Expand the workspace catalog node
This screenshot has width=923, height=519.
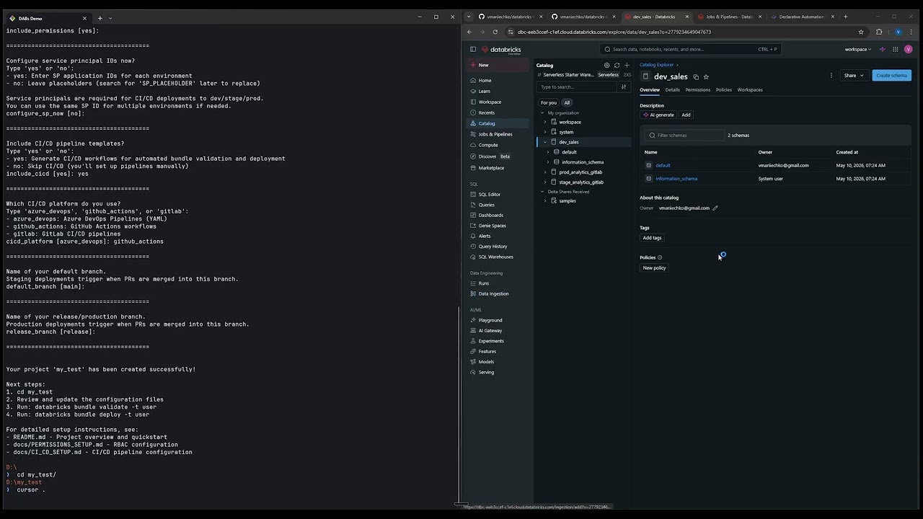point(545,122)
